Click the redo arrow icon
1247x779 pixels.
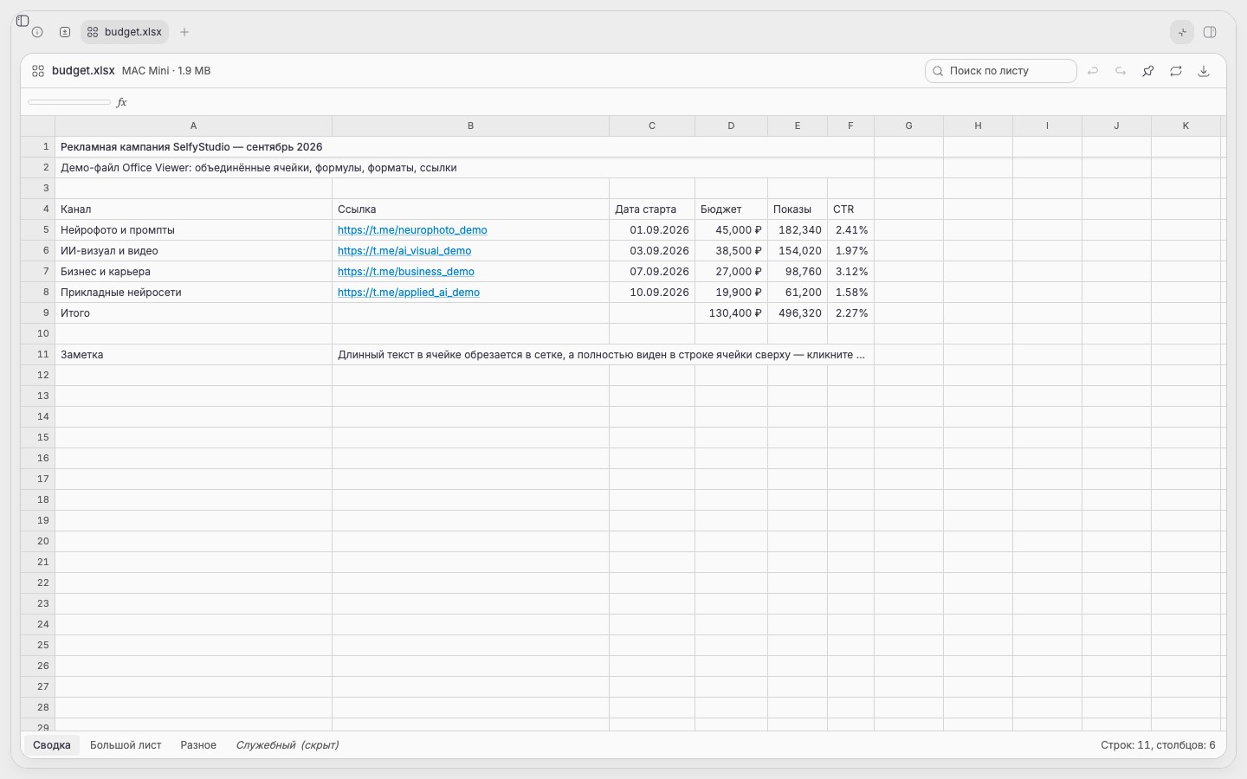click(x=1121, y=71)
